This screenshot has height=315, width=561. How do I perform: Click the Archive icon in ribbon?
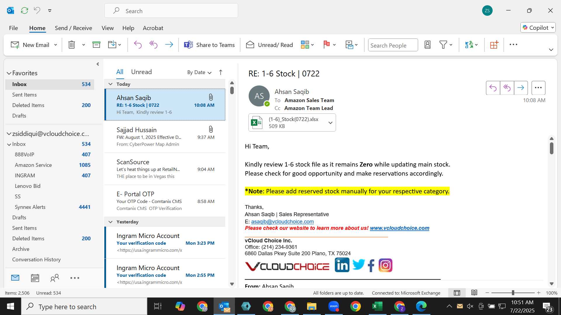[x=96, y=45]
